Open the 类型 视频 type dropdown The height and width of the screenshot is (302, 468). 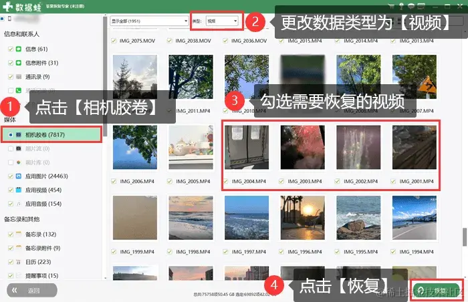222,21
